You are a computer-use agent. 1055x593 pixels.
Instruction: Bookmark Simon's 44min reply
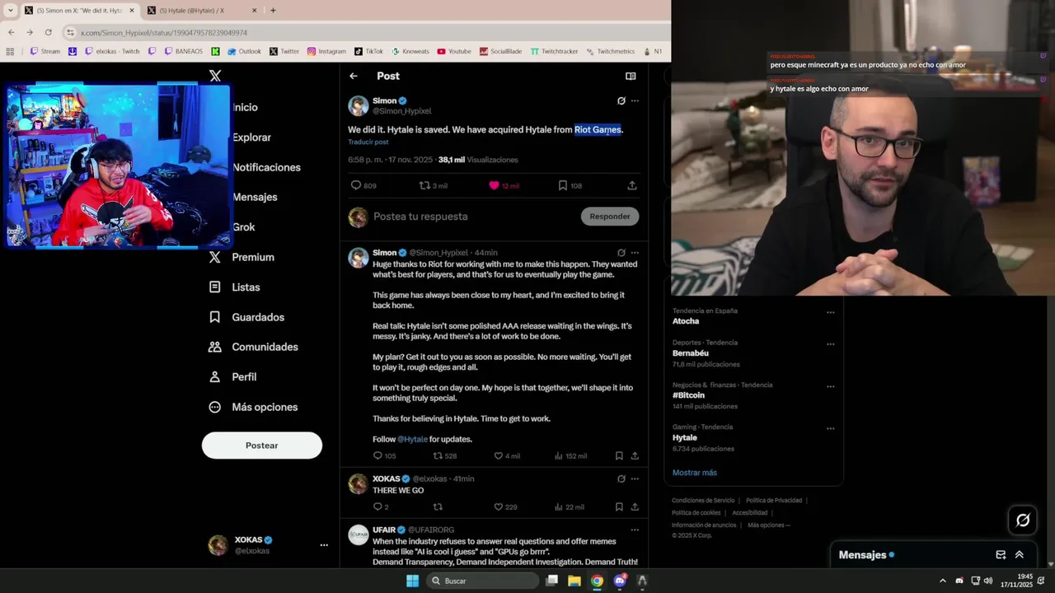coord(619,455)
